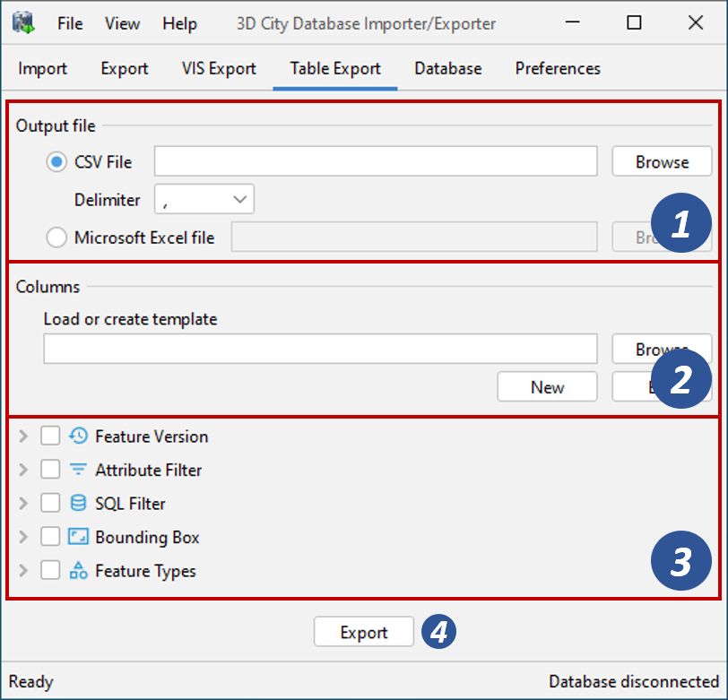Screen dimensions: 728x700
Task: Click the Export button at the bottom
Action: click(x=363, y=631)
